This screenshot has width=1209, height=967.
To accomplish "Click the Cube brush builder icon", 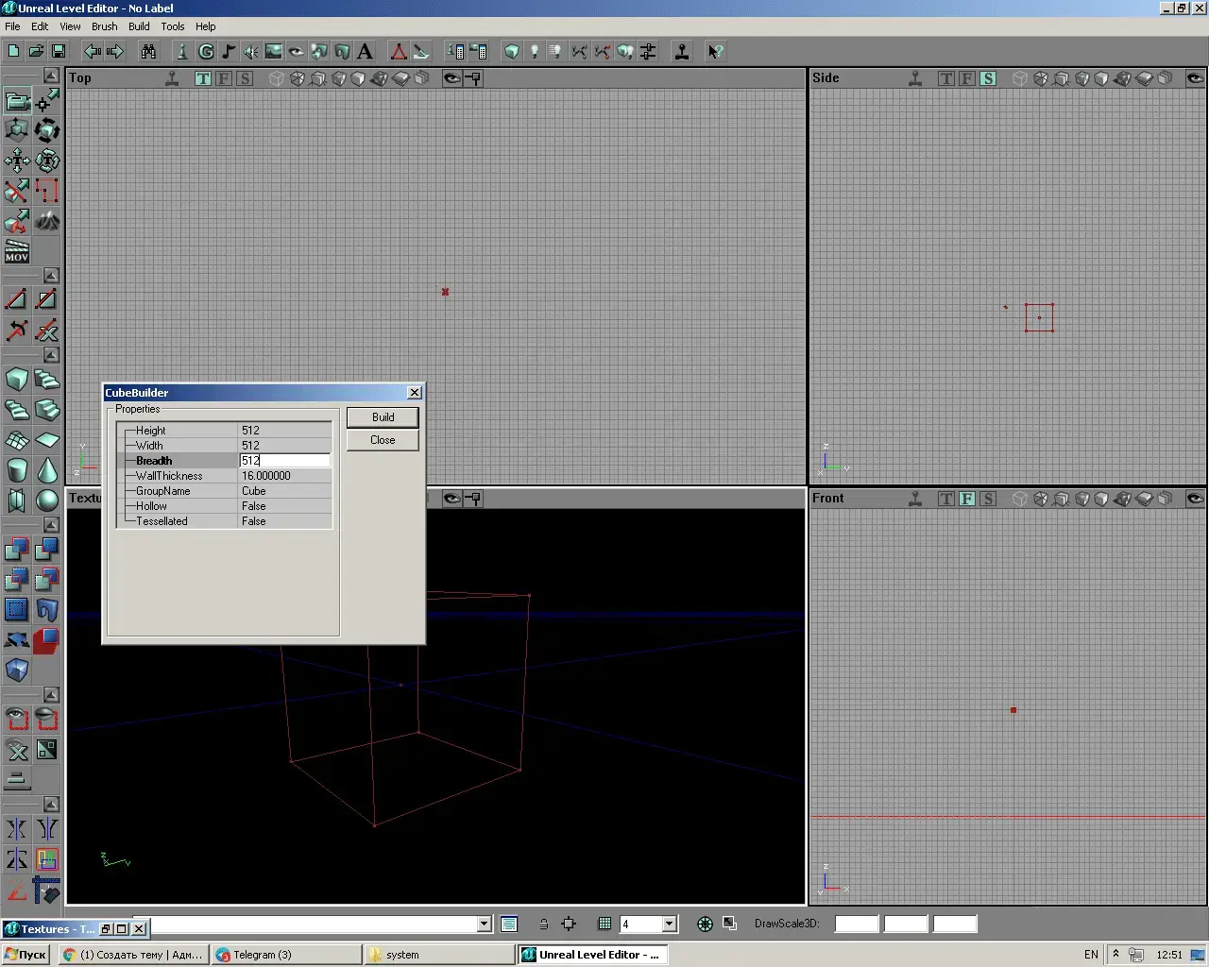I will 17,380.
